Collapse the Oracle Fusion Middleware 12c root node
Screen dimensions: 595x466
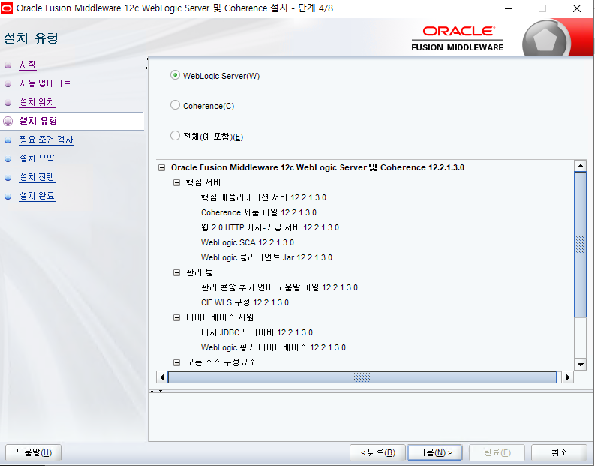(x=161, y=167)
